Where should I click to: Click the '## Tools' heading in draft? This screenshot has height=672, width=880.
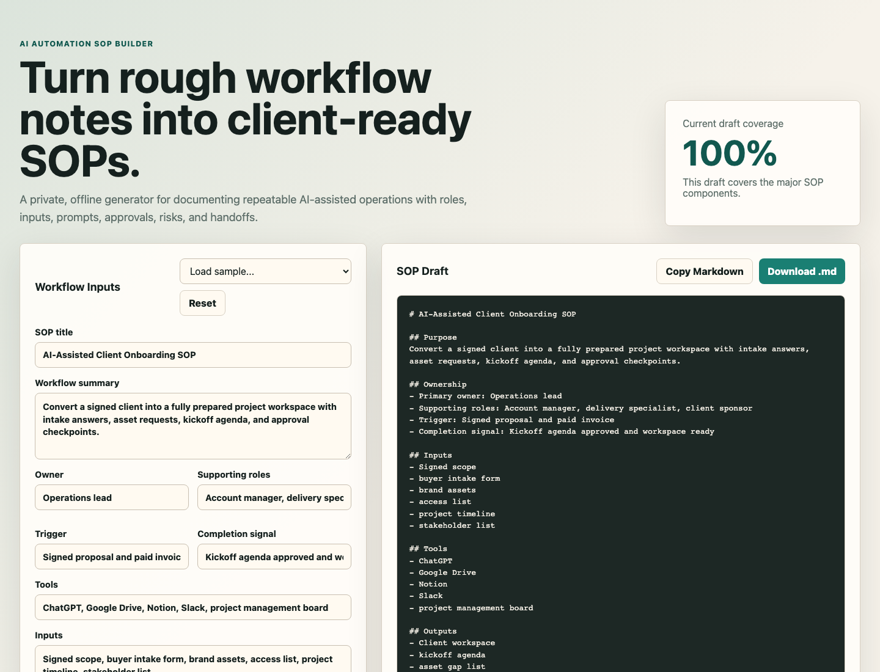tap(428, 549)
